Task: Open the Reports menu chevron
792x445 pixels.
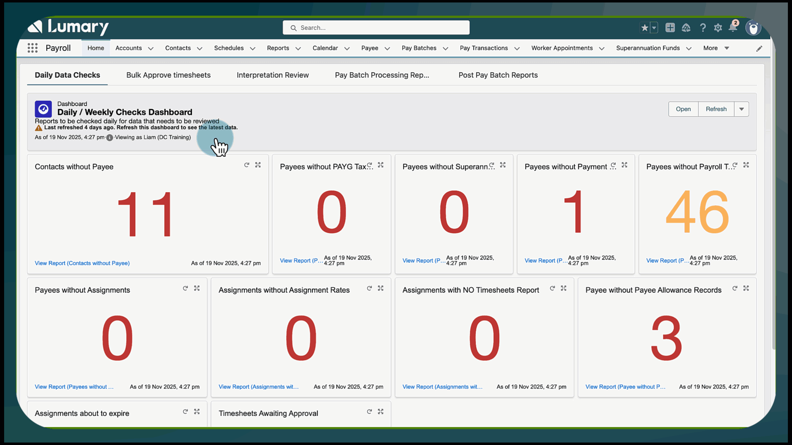Action: tap(298, 49)
